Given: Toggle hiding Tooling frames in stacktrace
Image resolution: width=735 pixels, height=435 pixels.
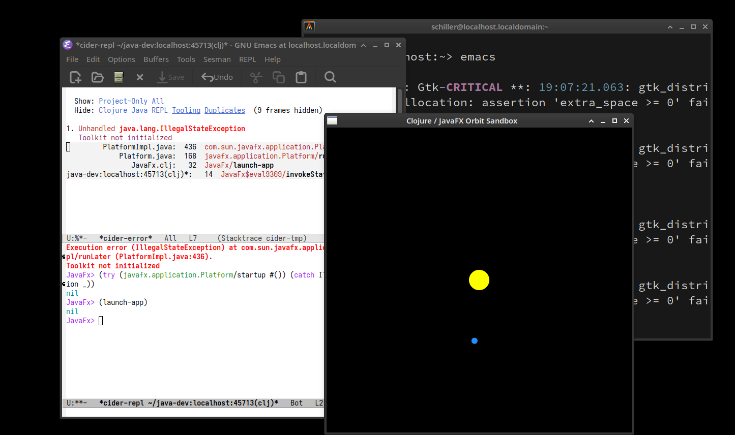Looking at the screenshot, I should [186, 110].
